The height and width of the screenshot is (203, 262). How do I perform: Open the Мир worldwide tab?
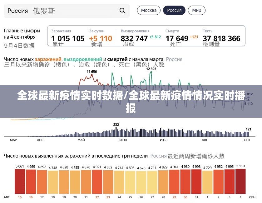pyautogui.click(x=196, y=10)
